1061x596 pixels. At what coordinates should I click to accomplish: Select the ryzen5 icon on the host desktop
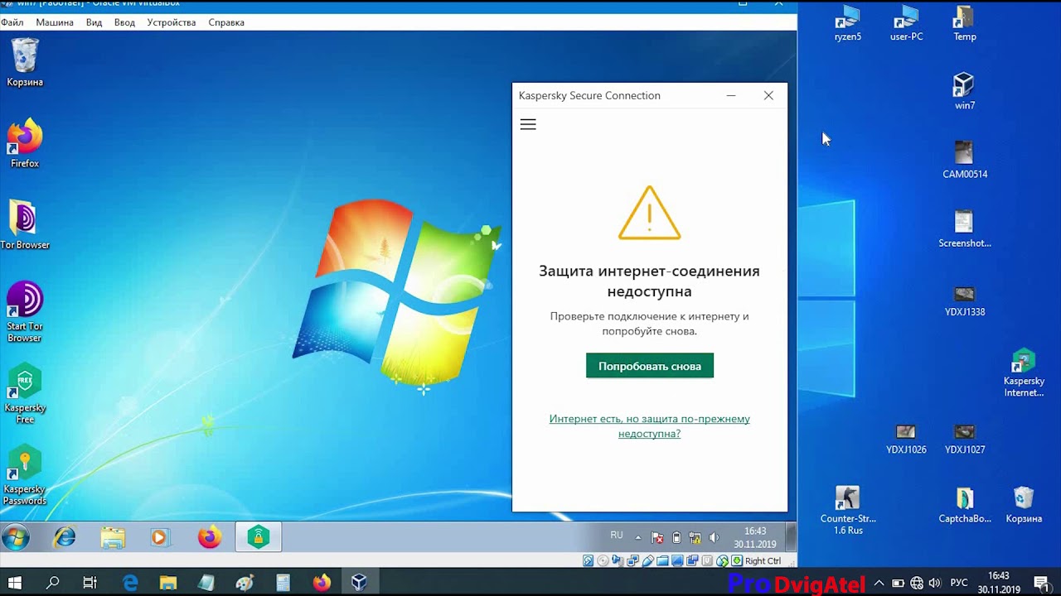(848, 22)
